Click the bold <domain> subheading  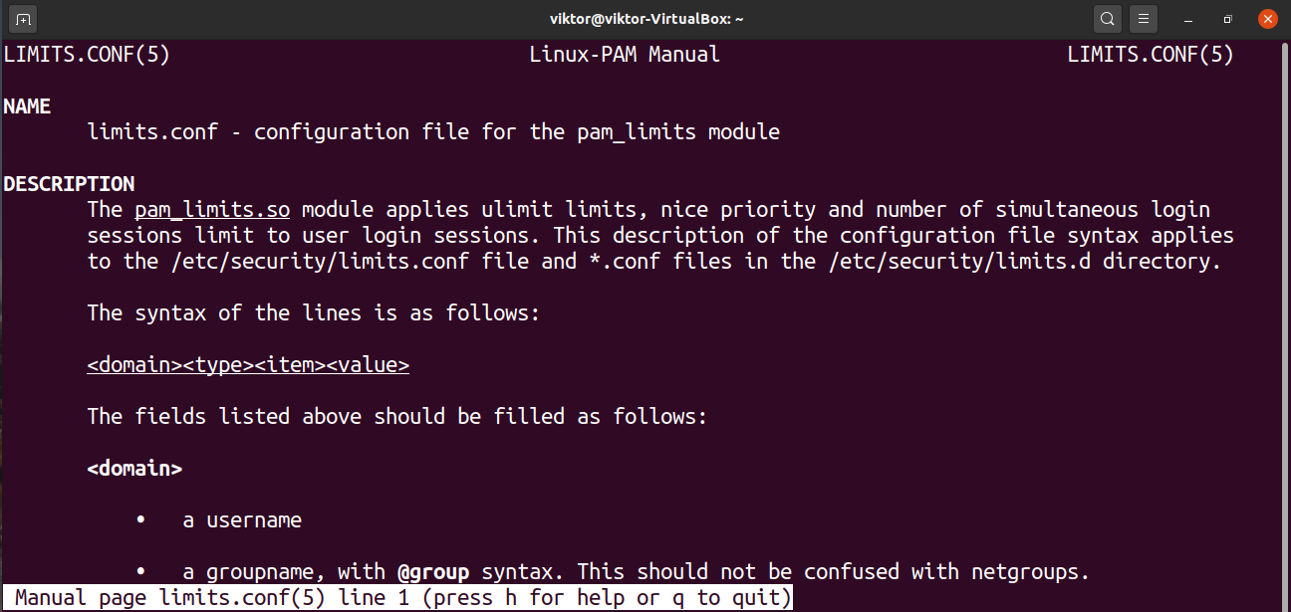point(134,469)
